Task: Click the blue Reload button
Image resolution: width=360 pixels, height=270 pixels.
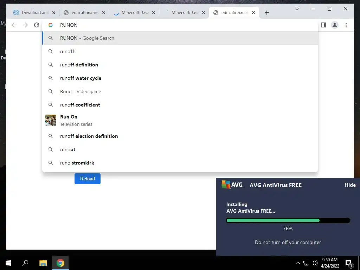Action: 88,179
